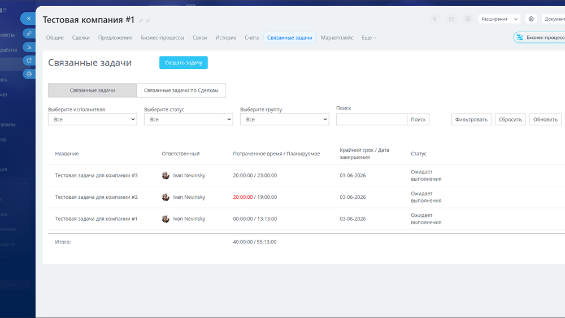Viewport: 565px width, 318px height.
Task: Open the chat message icon
Action: tap(468, 19)
